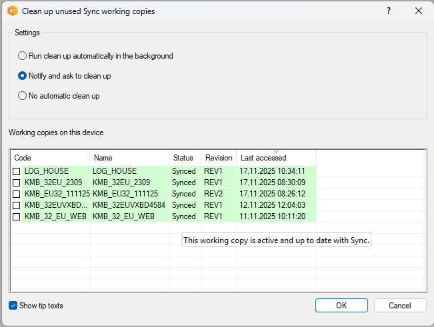The width and height of the screenshot is (434, 327).
Task: Select the REV2 revision cell
Action: pos(213,194)
